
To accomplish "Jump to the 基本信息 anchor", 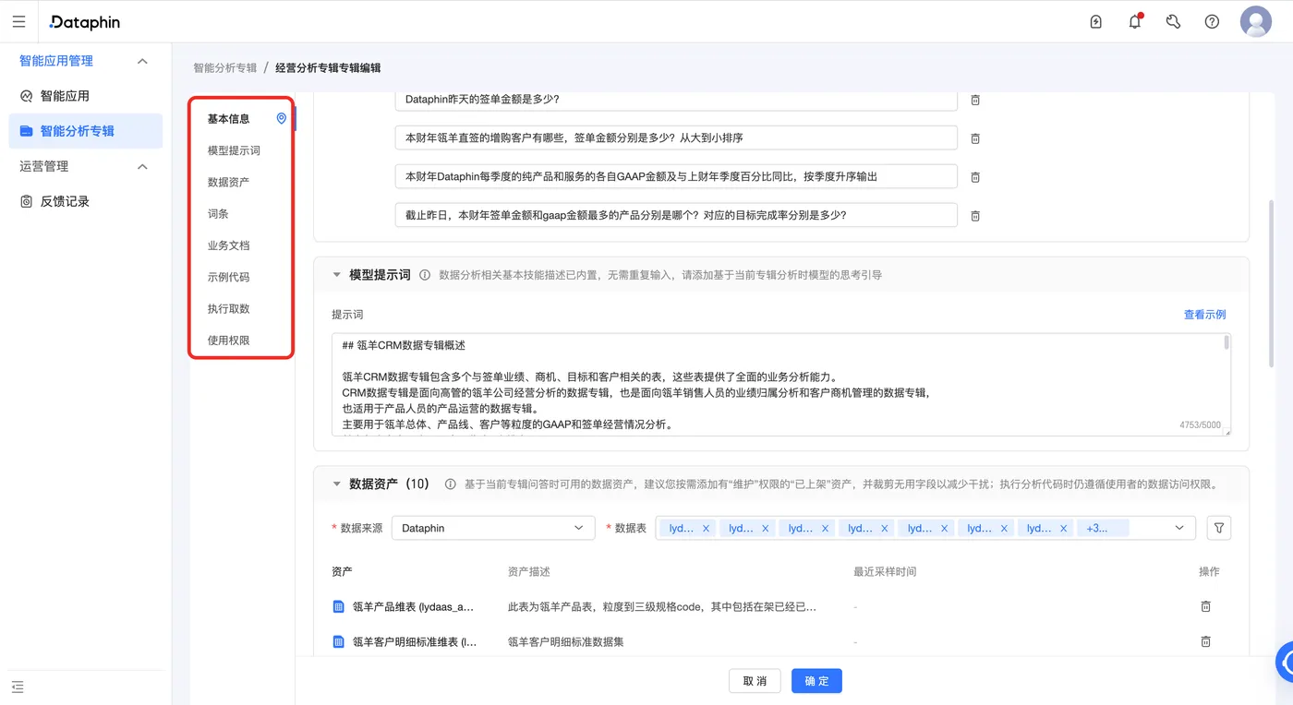I will pos(228,119).
